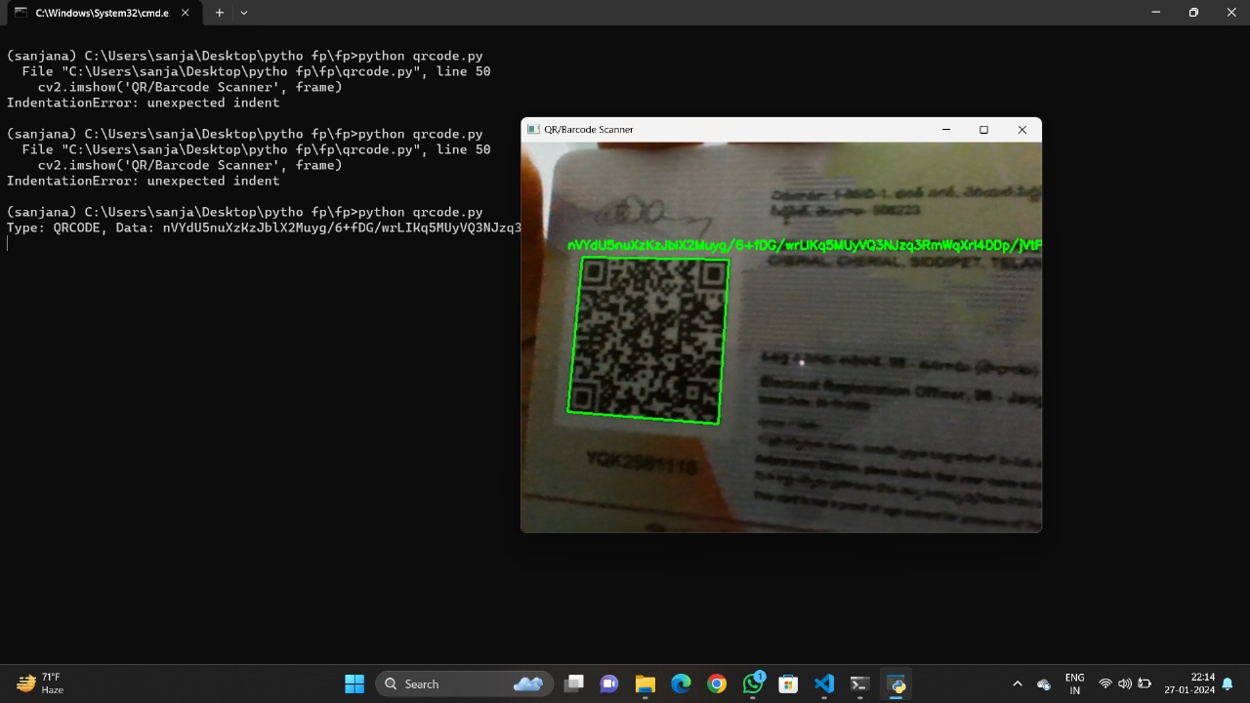
Task: Open Microsoft Store from the taskbar
Action: [787, 683]
